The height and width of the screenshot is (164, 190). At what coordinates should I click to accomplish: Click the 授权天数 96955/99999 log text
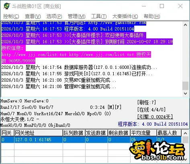coord(18,61)
